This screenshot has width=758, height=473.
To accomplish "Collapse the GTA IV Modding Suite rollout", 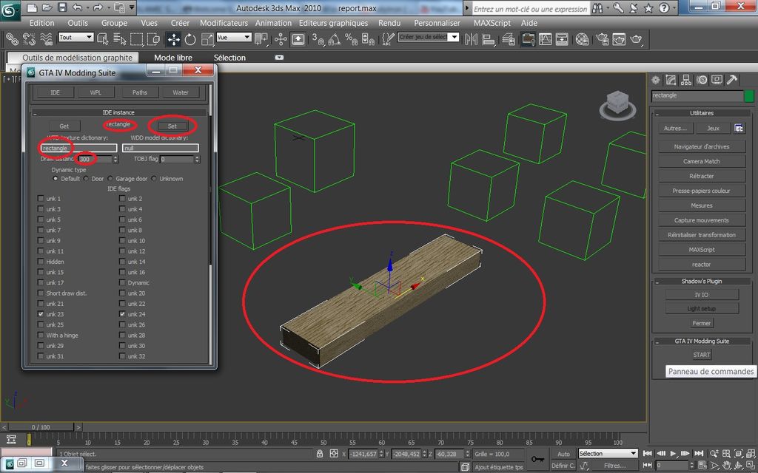I will click(657, 341).
